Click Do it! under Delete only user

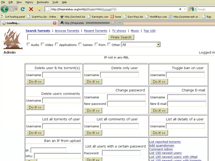coord(93,82)
